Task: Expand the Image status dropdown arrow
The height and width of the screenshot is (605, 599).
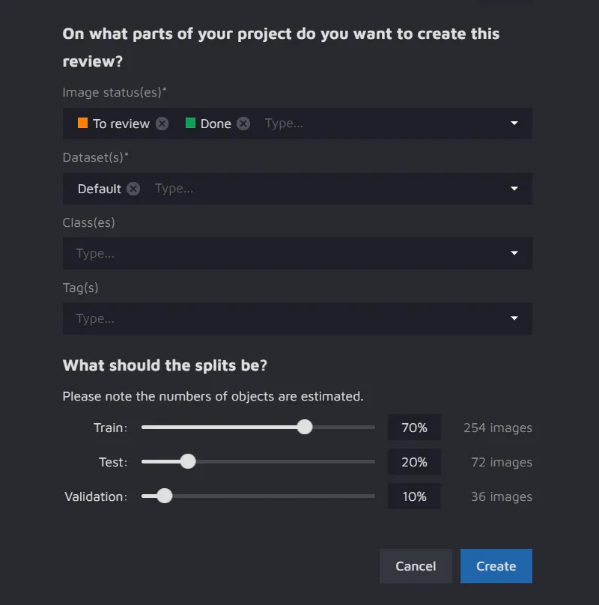Action: [514, 124]
